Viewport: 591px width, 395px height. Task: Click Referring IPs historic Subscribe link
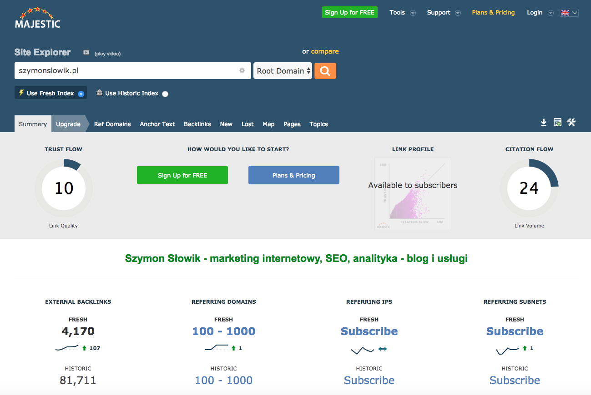(x=369, y=380)
